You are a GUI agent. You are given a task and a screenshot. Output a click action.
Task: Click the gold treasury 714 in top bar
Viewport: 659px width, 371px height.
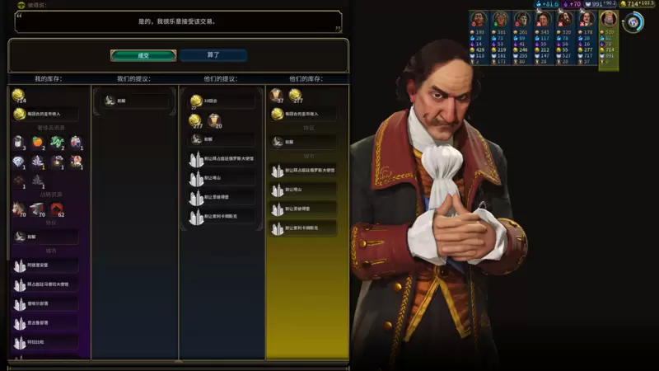[x=636, y=4]
